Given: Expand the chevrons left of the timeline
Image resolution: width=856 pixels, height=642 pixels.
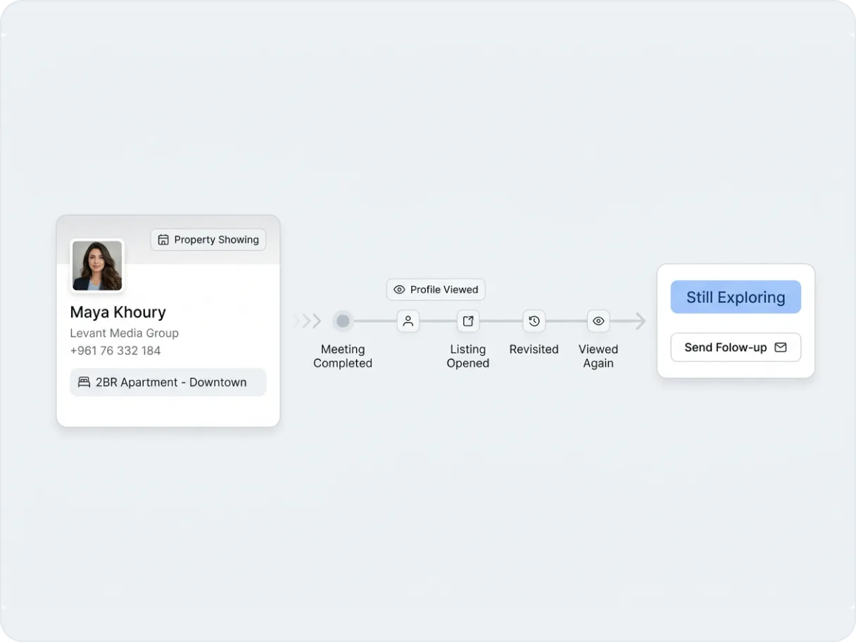Looking at the screenshot, I should [307, 321].
